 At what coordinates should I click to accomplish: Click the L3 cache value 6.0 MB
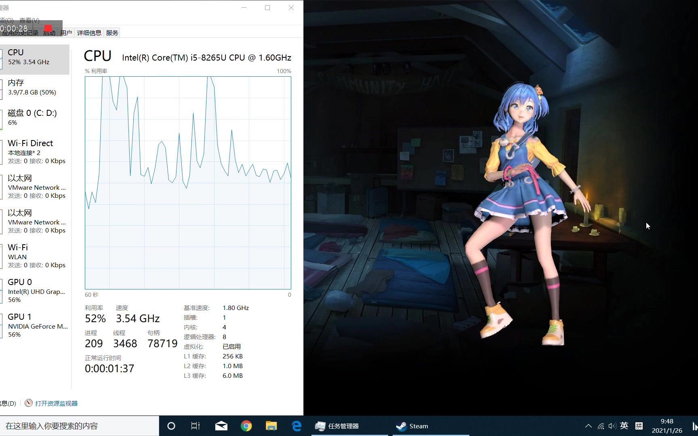(233, 375)
